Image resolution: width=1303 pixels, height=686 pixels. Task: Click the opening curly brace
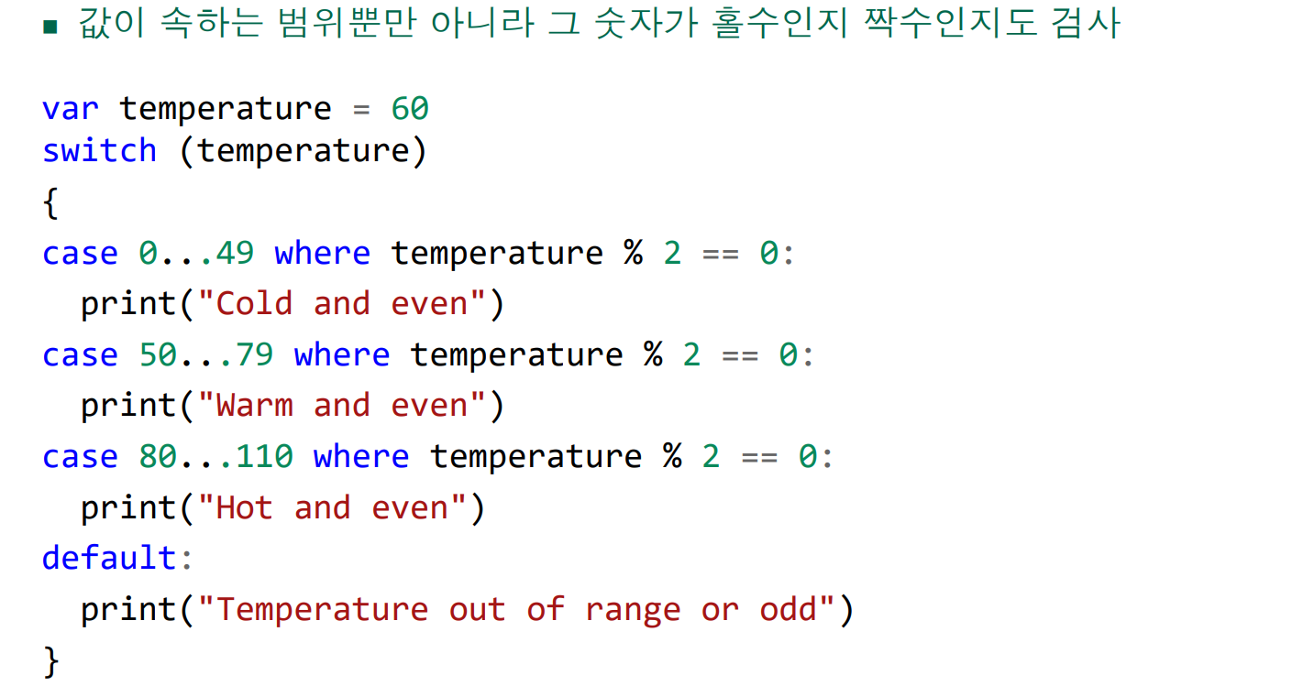[x=50, y=203]
